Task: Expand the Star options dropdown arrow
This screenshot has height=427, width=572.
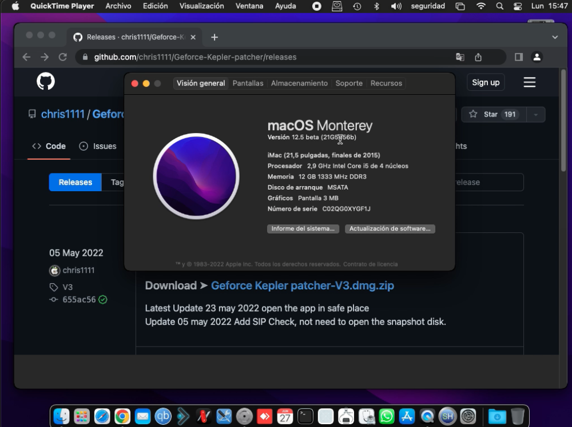Action: click(535, 114)
